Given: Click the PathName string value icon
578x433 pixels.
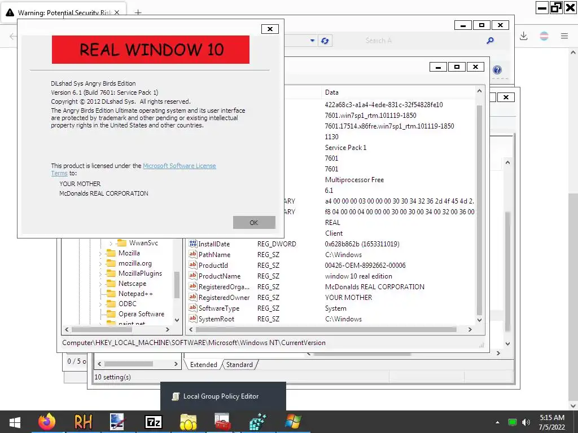Looking at the screenshot, I should pos(193,254).
